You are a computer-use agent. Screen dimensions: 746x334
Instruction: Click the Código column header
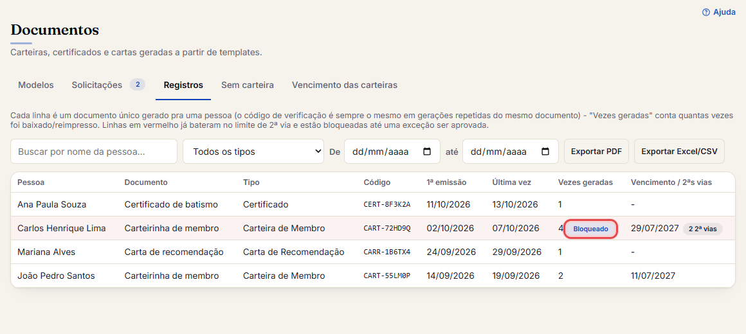[377, 182]
